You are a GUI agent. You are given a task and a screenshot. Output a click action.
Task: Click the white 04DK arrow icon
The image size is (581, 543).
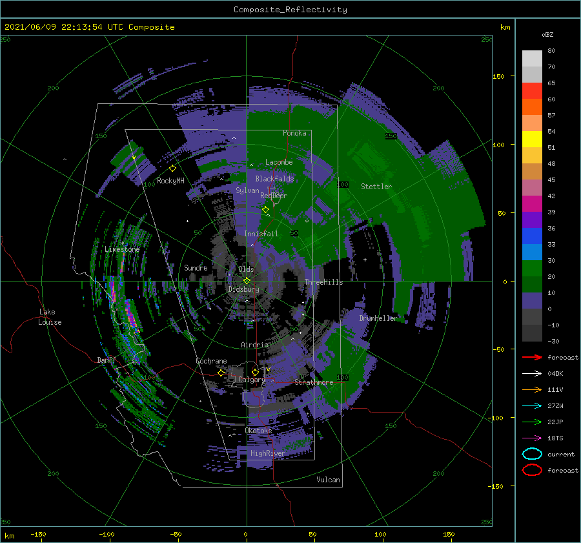tap(532, 374)
